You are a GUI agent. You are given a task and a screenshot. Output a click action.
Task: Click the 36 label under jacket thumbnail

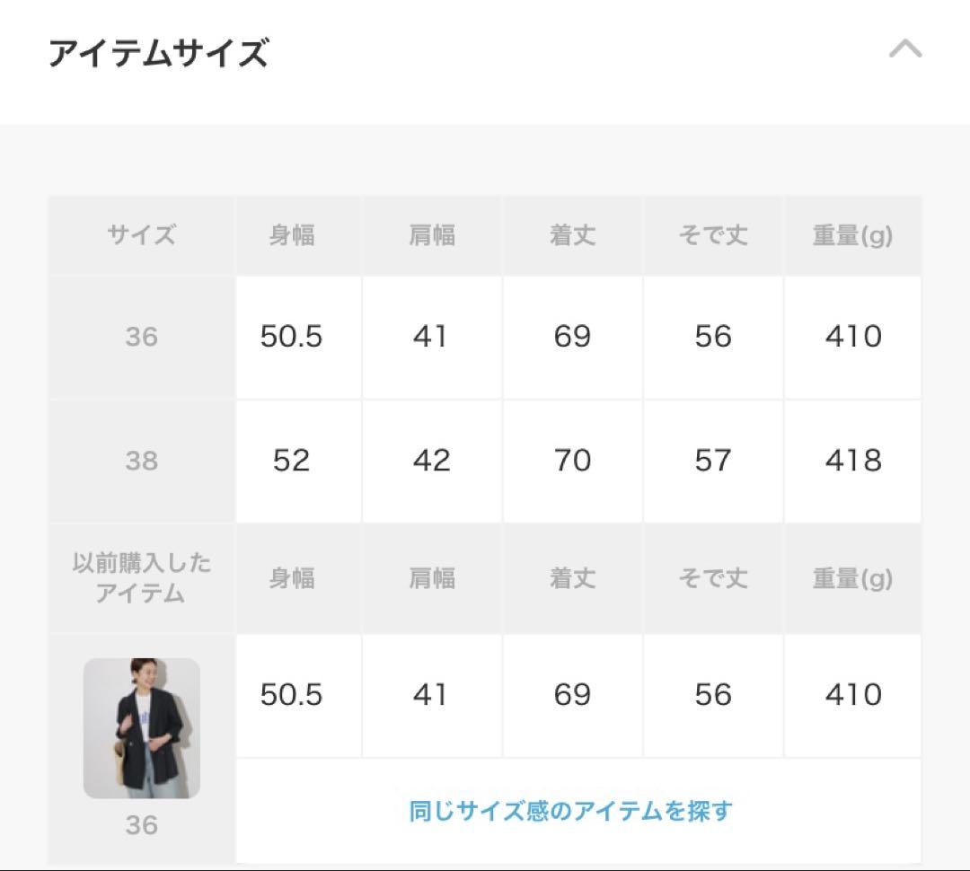click(x=142, y=825)
